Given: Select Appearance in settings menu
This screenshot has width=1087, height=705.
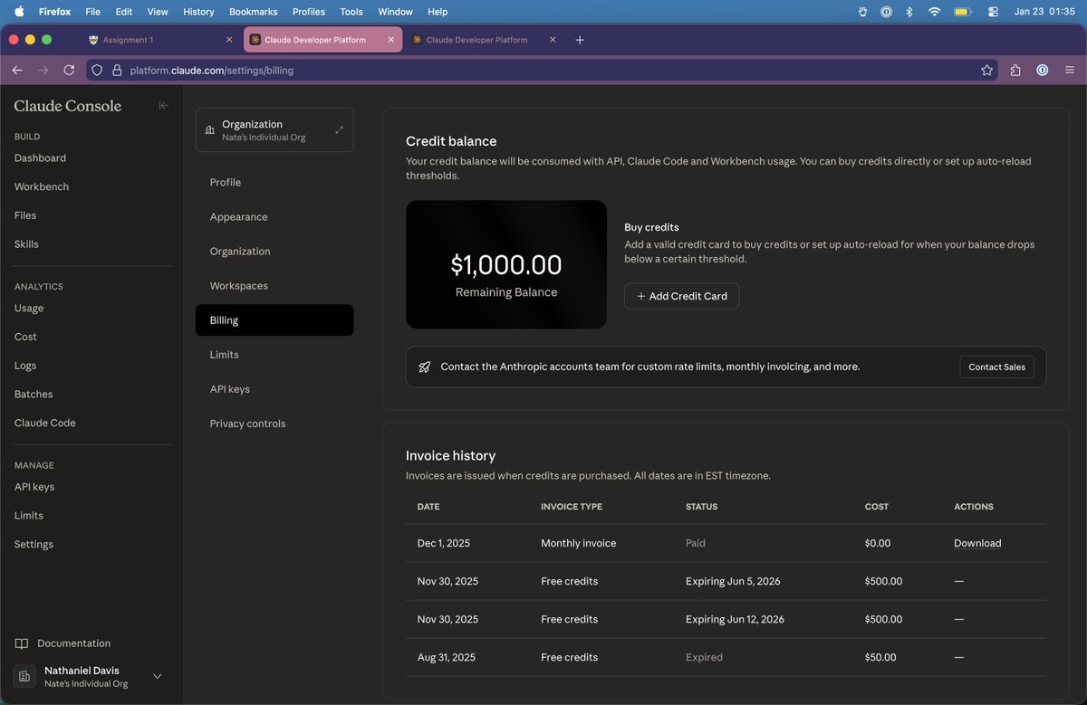Looking at the screenshot, I should coord(274,217).
